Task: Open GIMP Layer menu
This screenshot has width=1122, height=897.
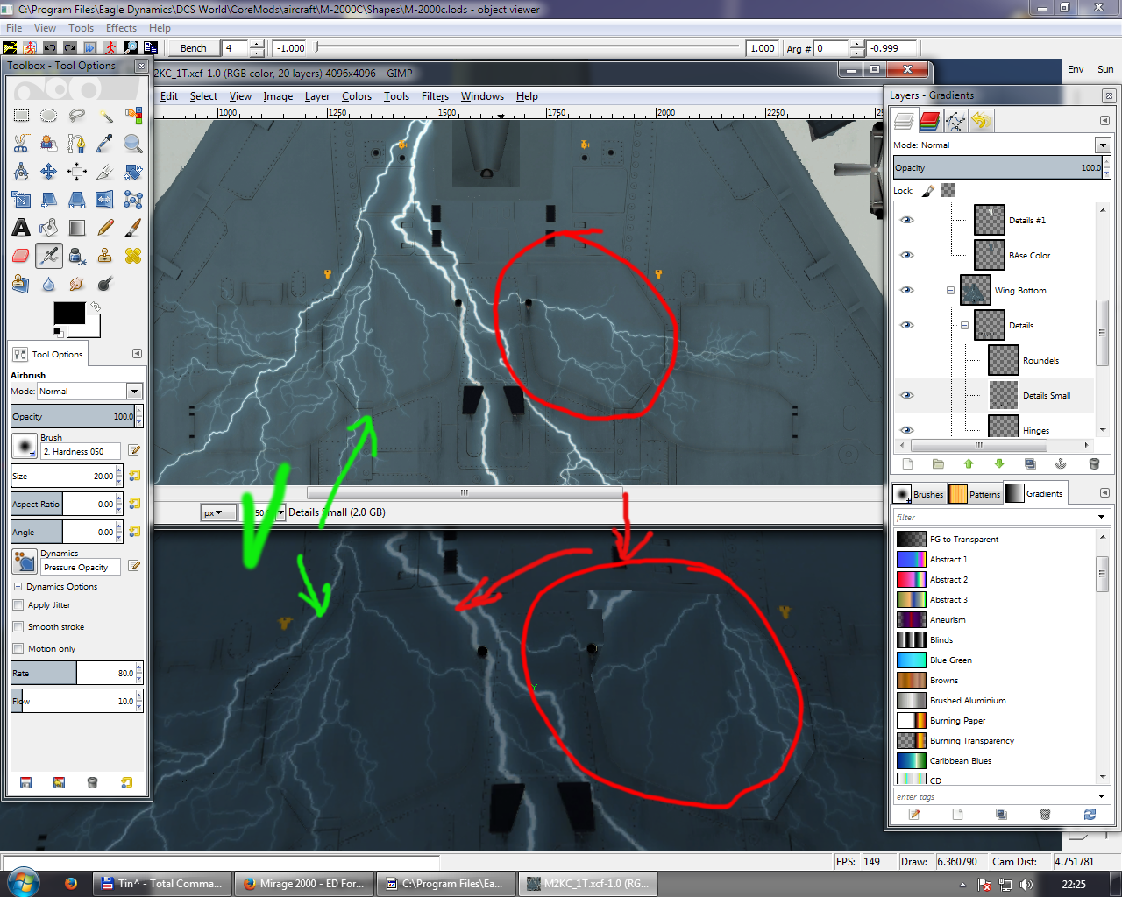Action: pos(317,96)
